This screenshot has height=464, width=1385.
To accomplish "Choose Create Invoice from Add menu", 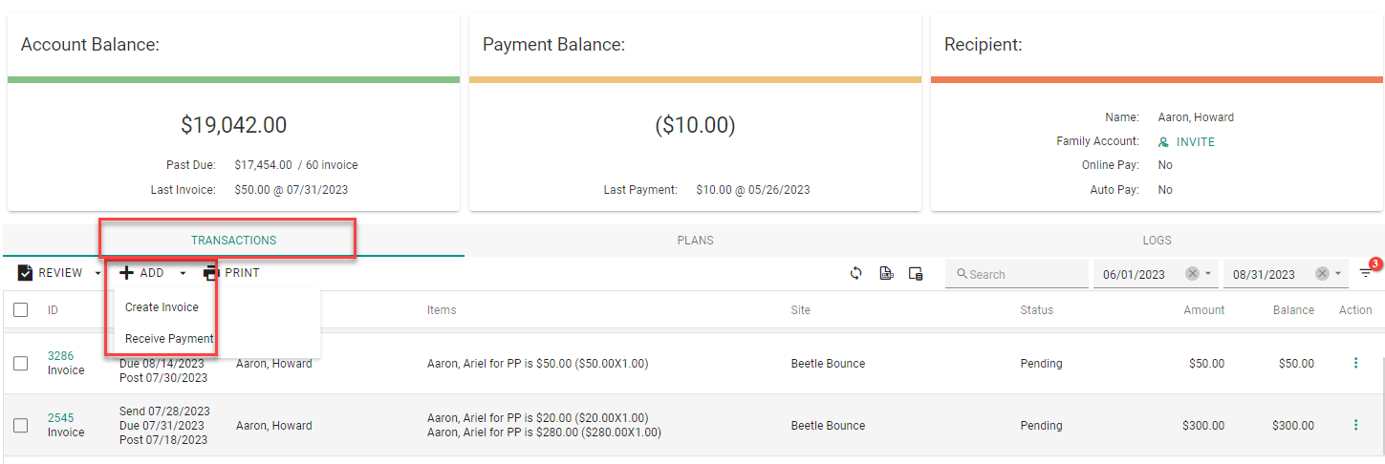I will point(162,307).
